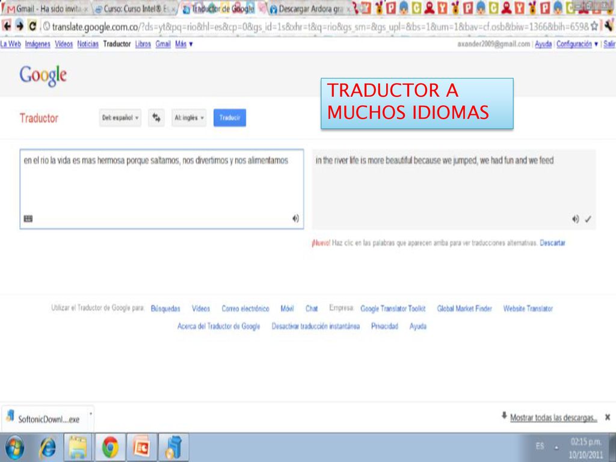
Task: Open Noticias in the top navigation
Action: [x=88, y=44]
